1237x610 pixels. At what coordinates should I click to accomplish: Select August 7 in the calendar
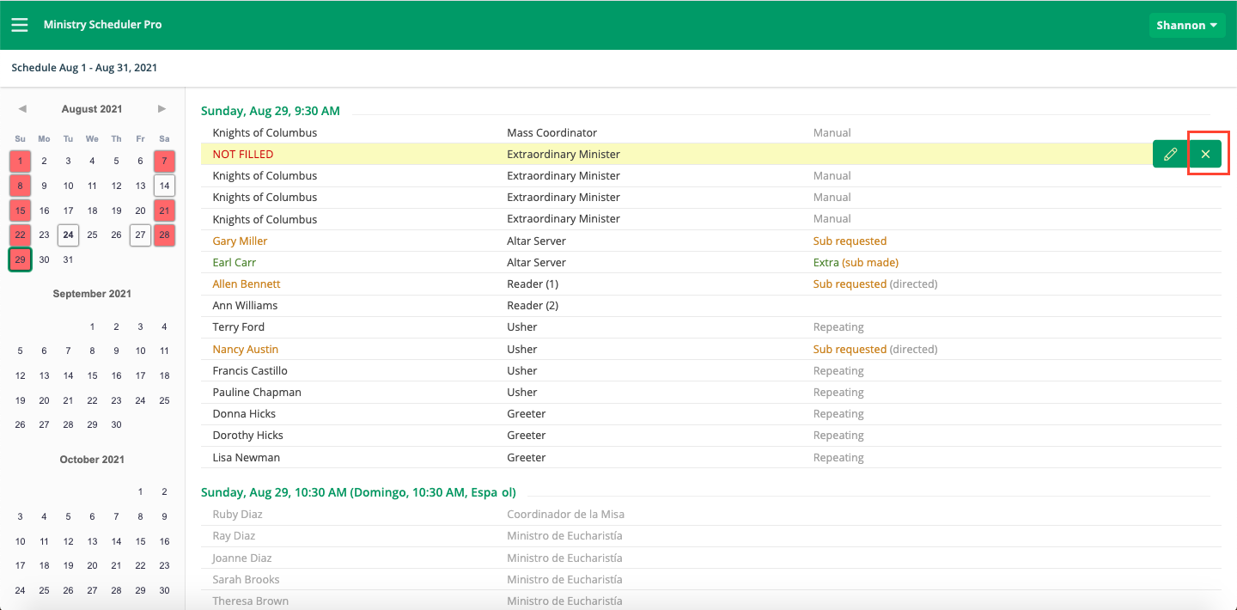164,161
